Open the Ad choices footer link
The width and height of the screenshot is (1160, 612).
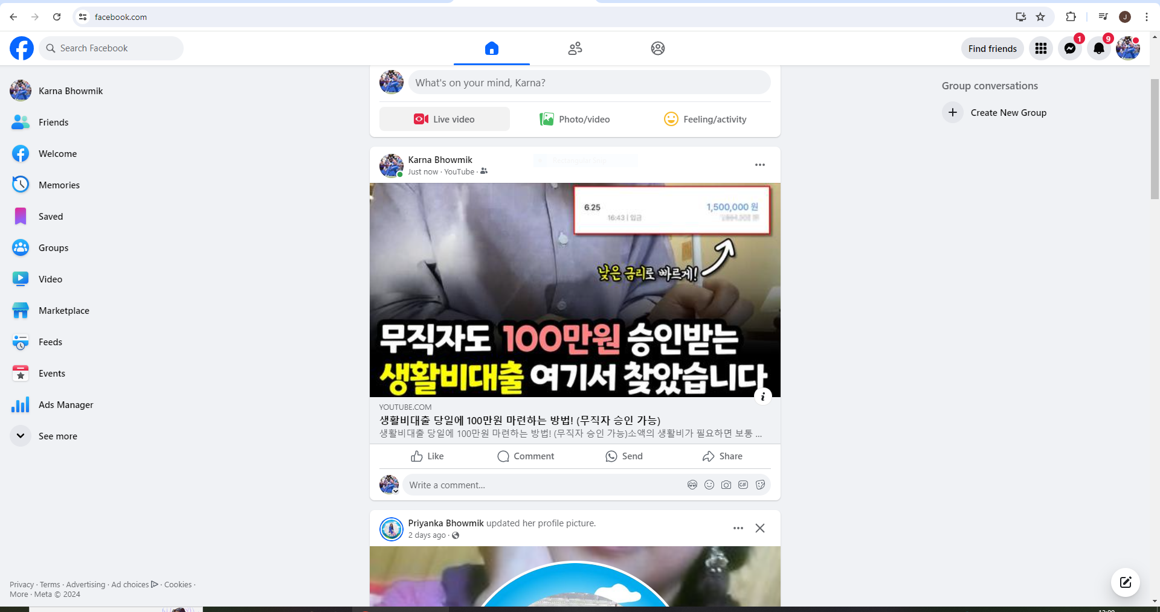click(x=135, y=584)
